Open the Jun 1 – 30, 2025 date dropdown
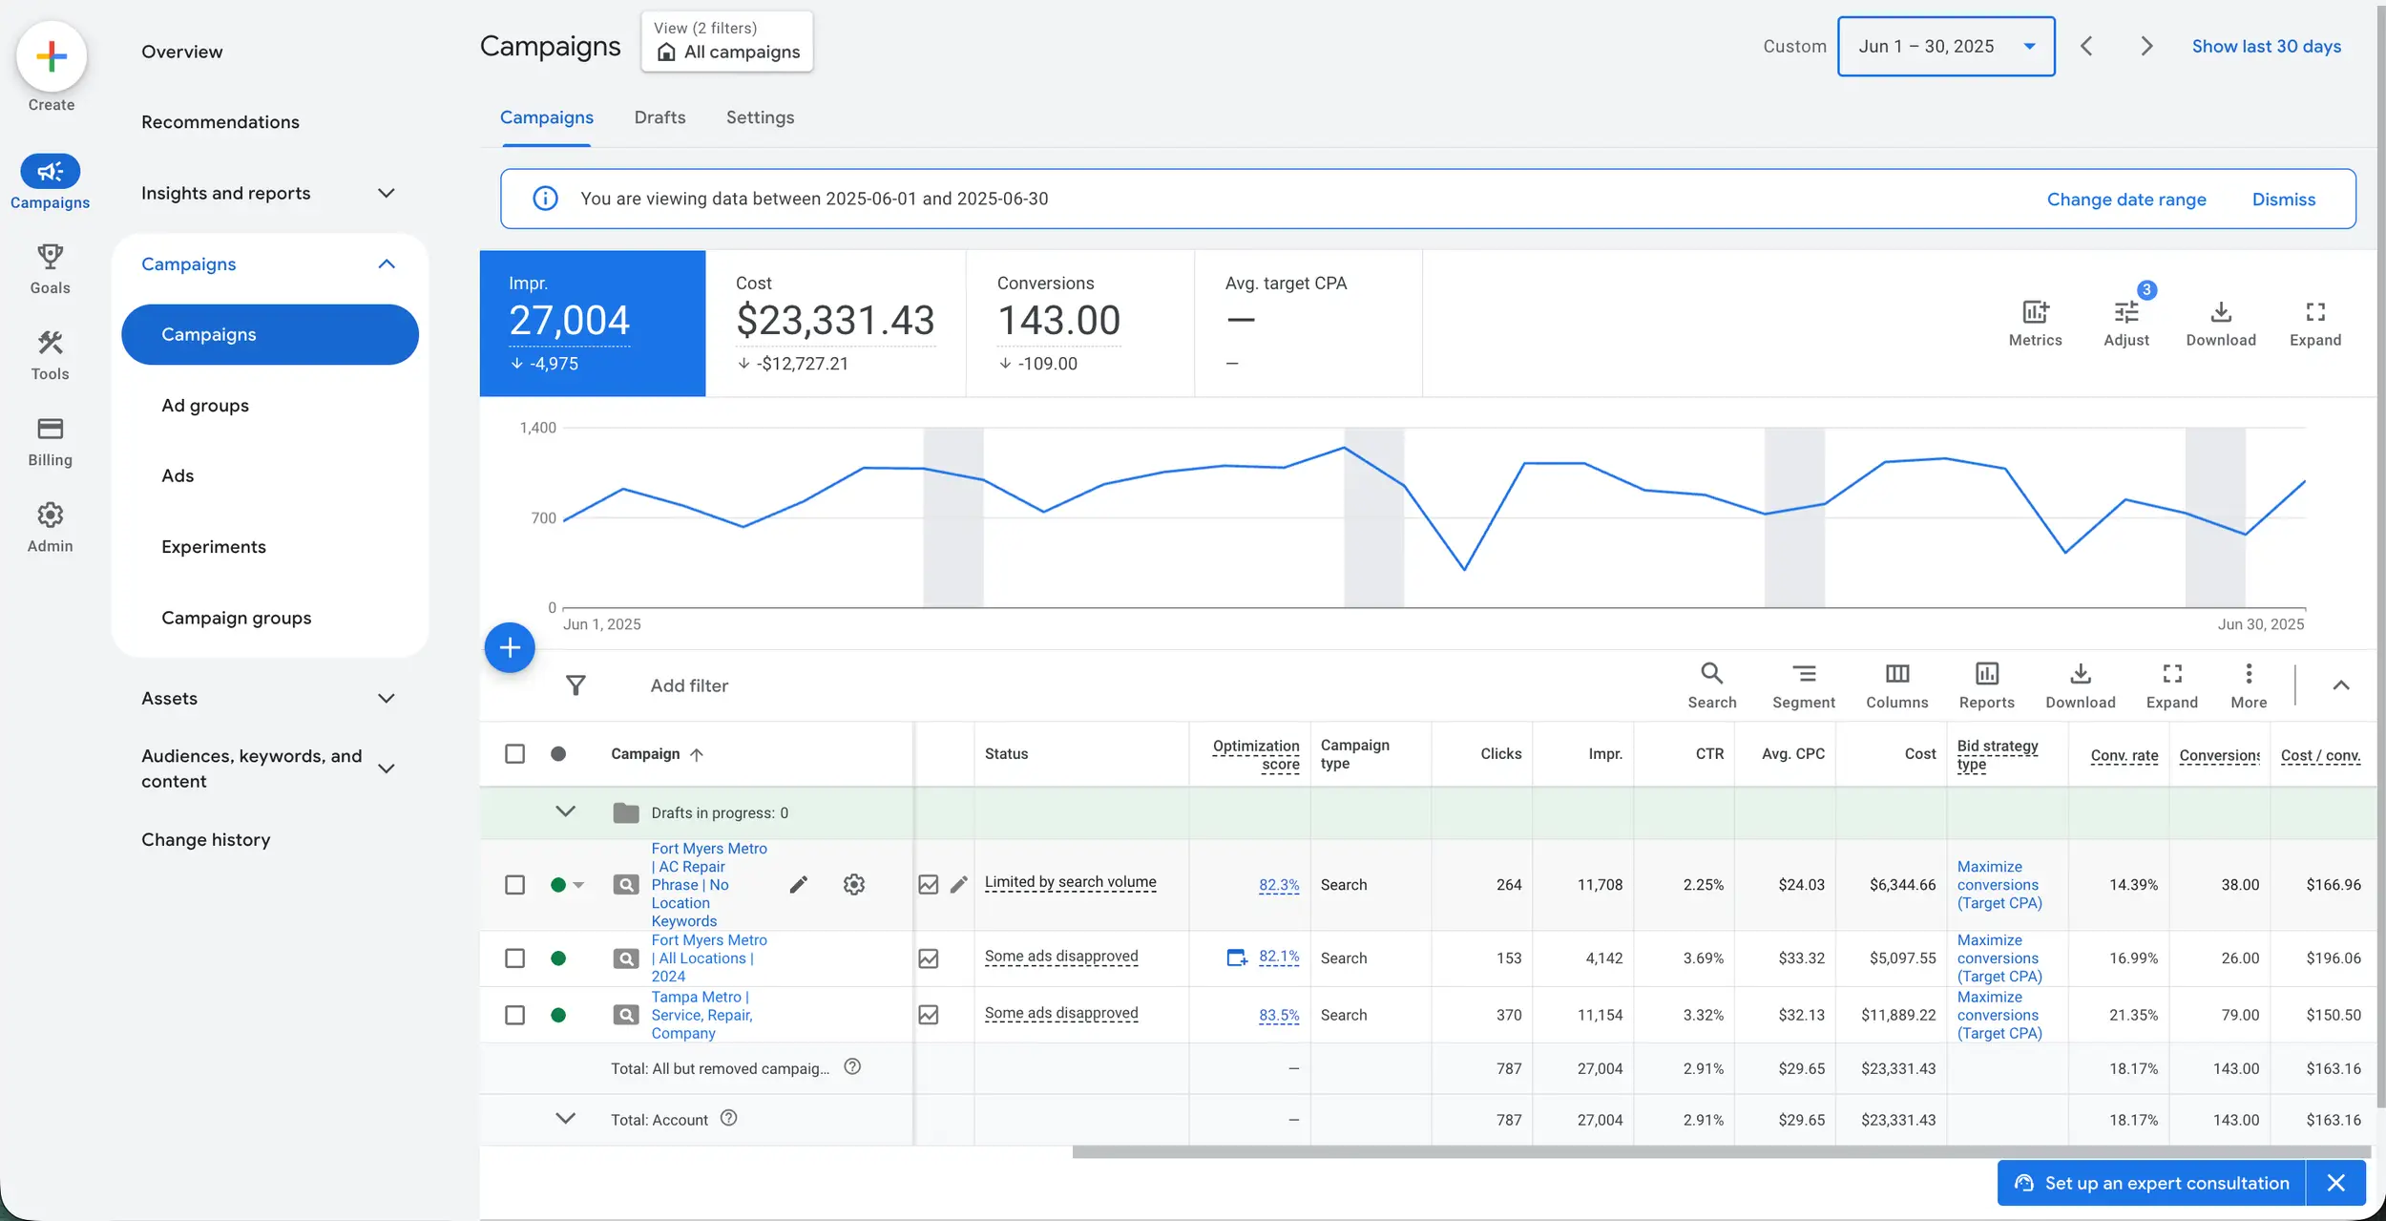The height and width of the screenshot is (1221, 2386). point(1945,46)
